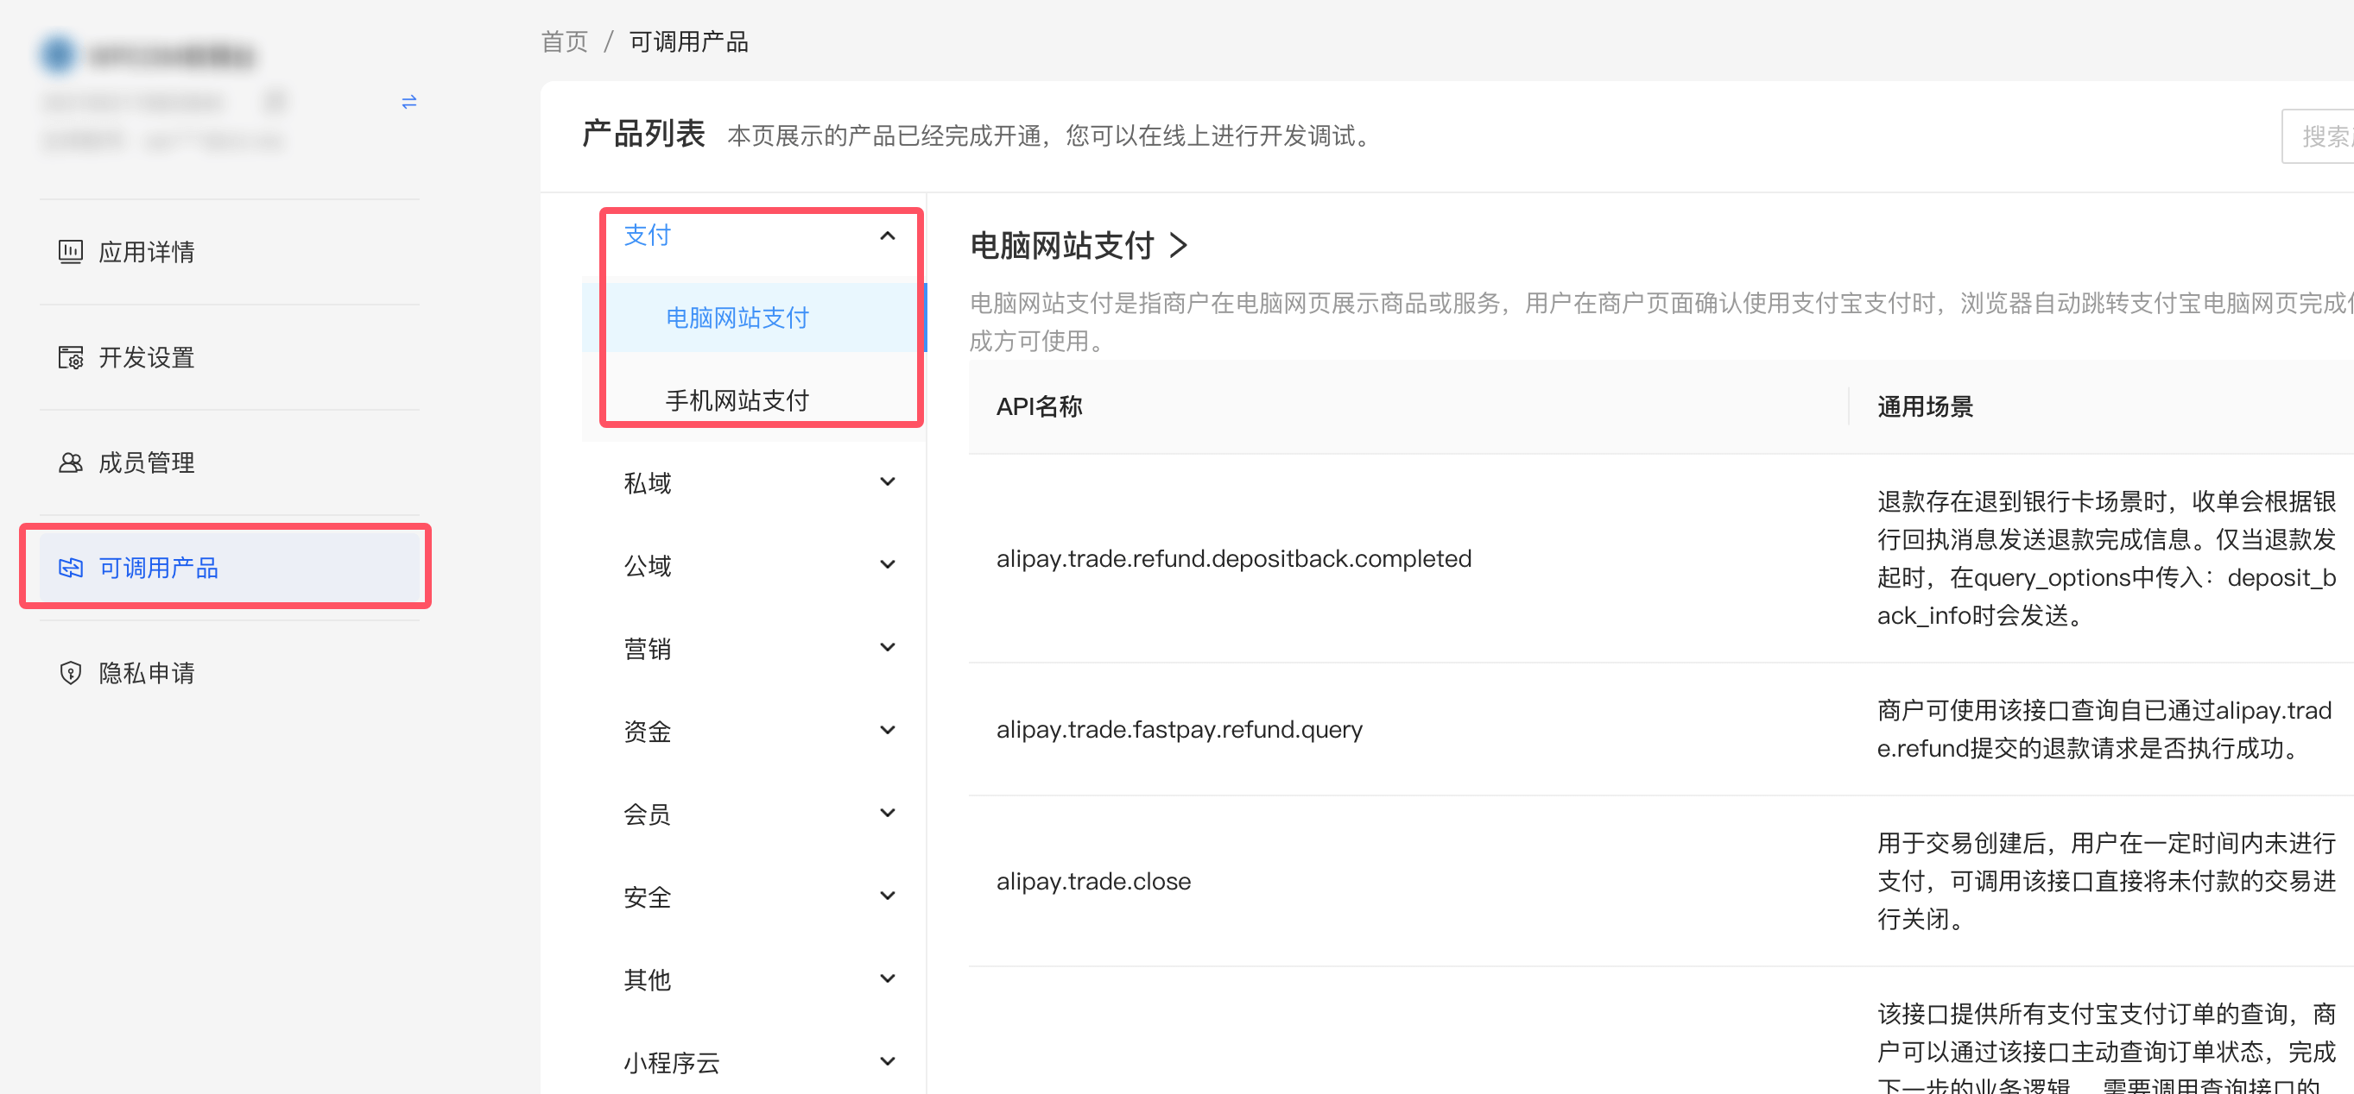Click alipay.trade.fastpay.refund.query API name
Viewport: 2354px width, 1094px height.
pyautogui.click(x=1179, y=730)
